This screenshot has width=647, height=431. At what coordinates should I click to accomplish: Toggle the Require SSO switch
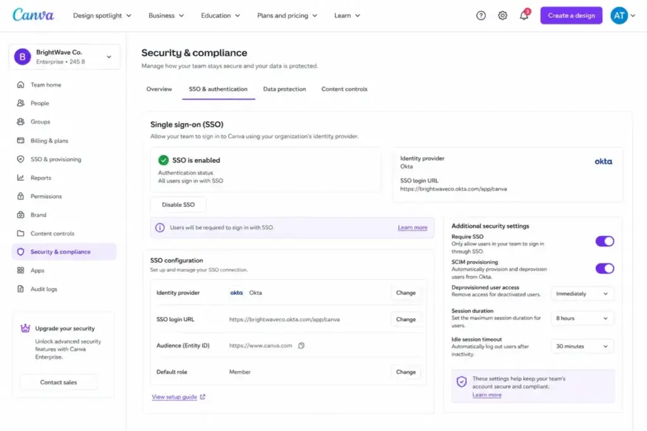[605, 241]
